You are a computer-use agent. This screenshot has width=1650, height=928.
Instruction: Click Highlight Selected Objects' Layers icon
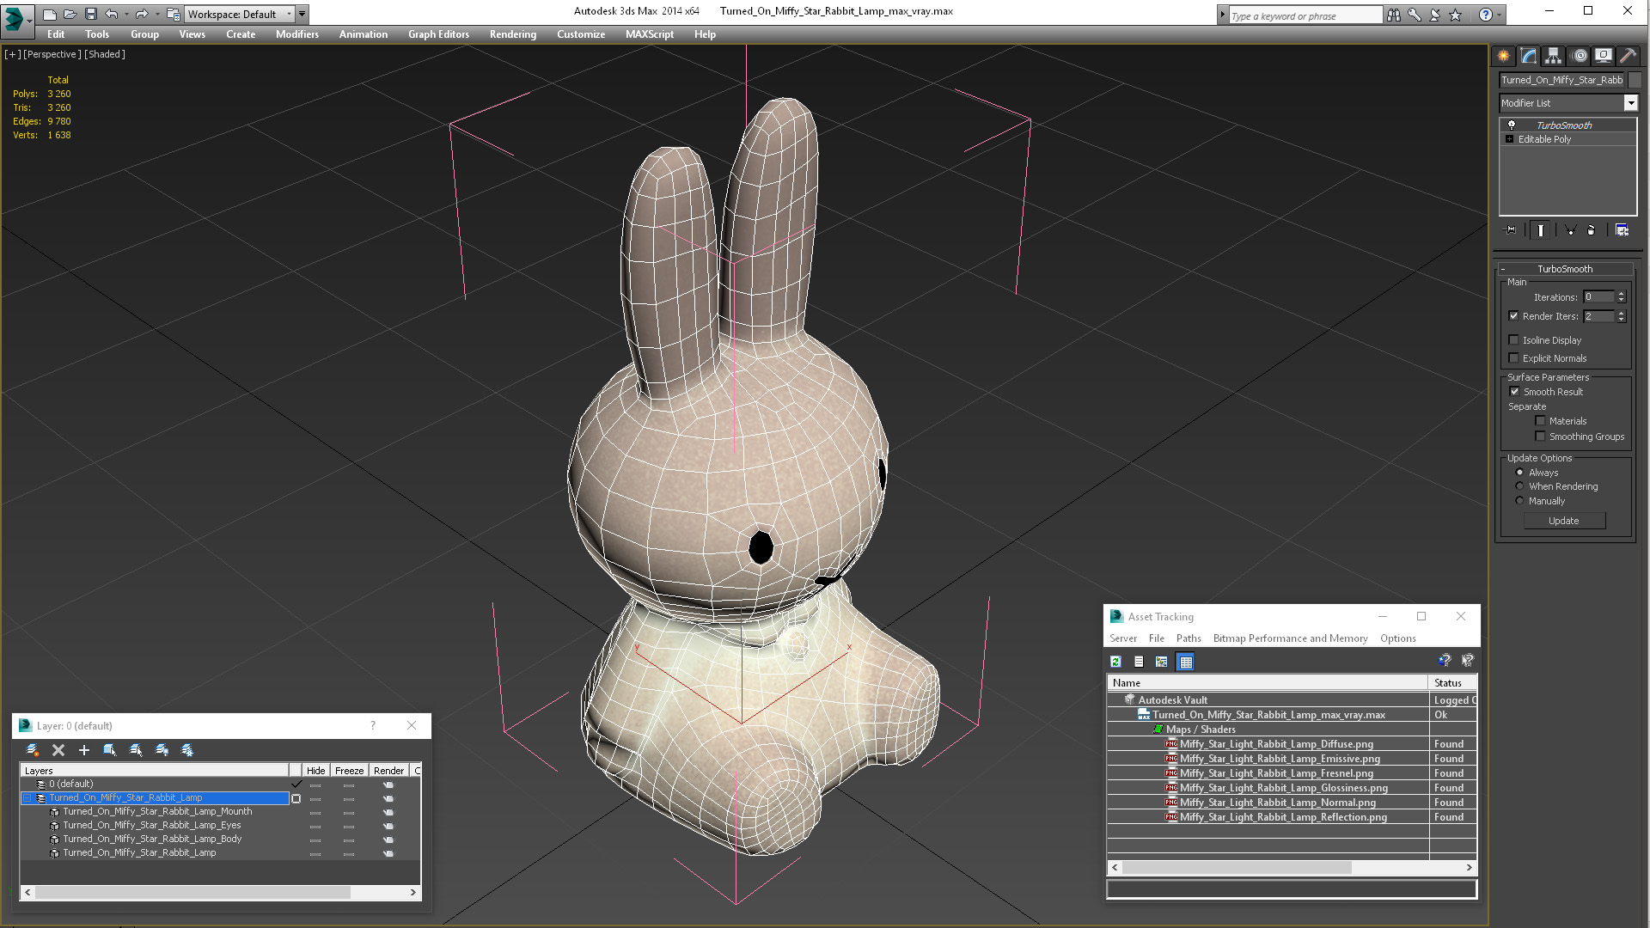[x=136, y=750]
